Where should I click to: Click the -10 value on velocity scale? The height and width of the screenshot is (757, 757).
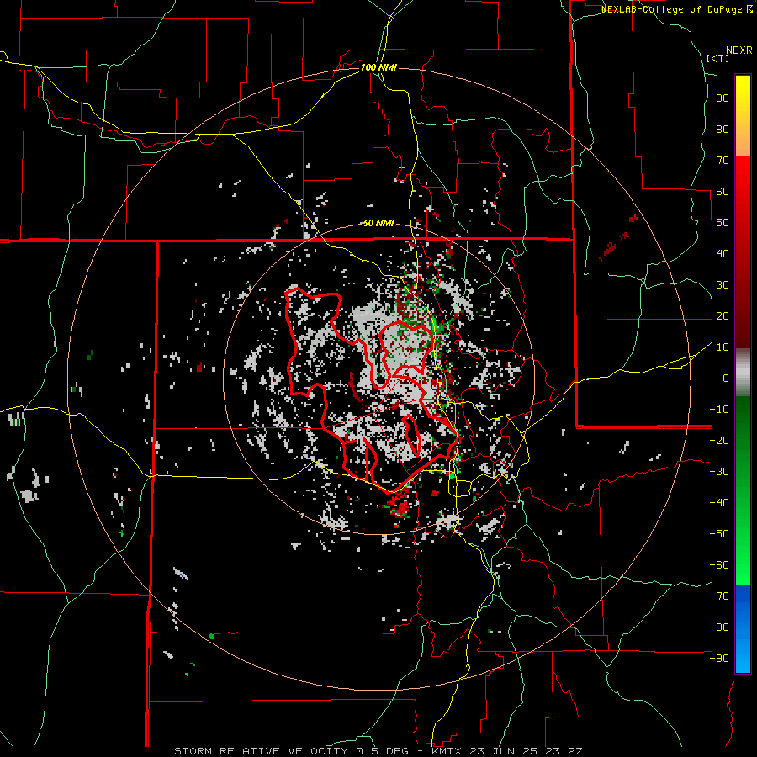[x=719, y=410]
